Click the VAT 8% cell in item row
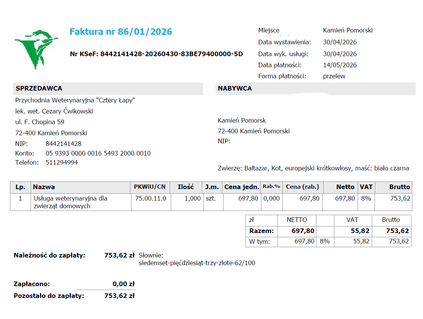The image size is (423, 319). 366,198
